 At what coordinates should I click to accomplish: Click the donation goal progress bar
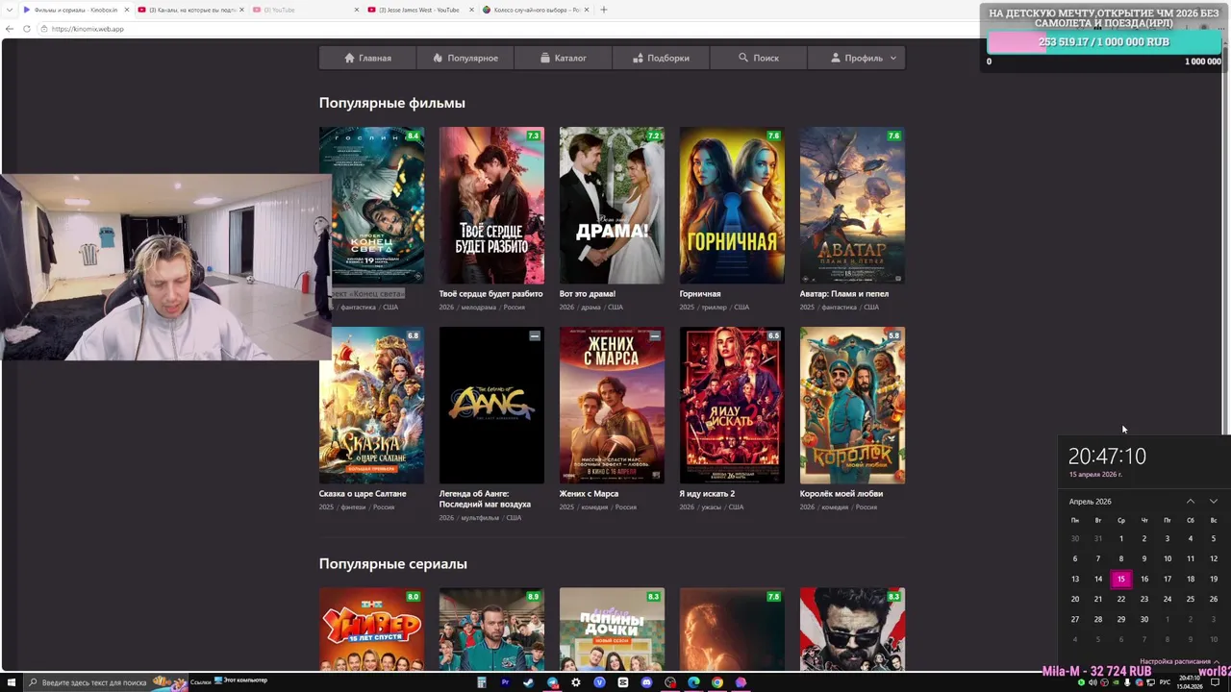1104,42
